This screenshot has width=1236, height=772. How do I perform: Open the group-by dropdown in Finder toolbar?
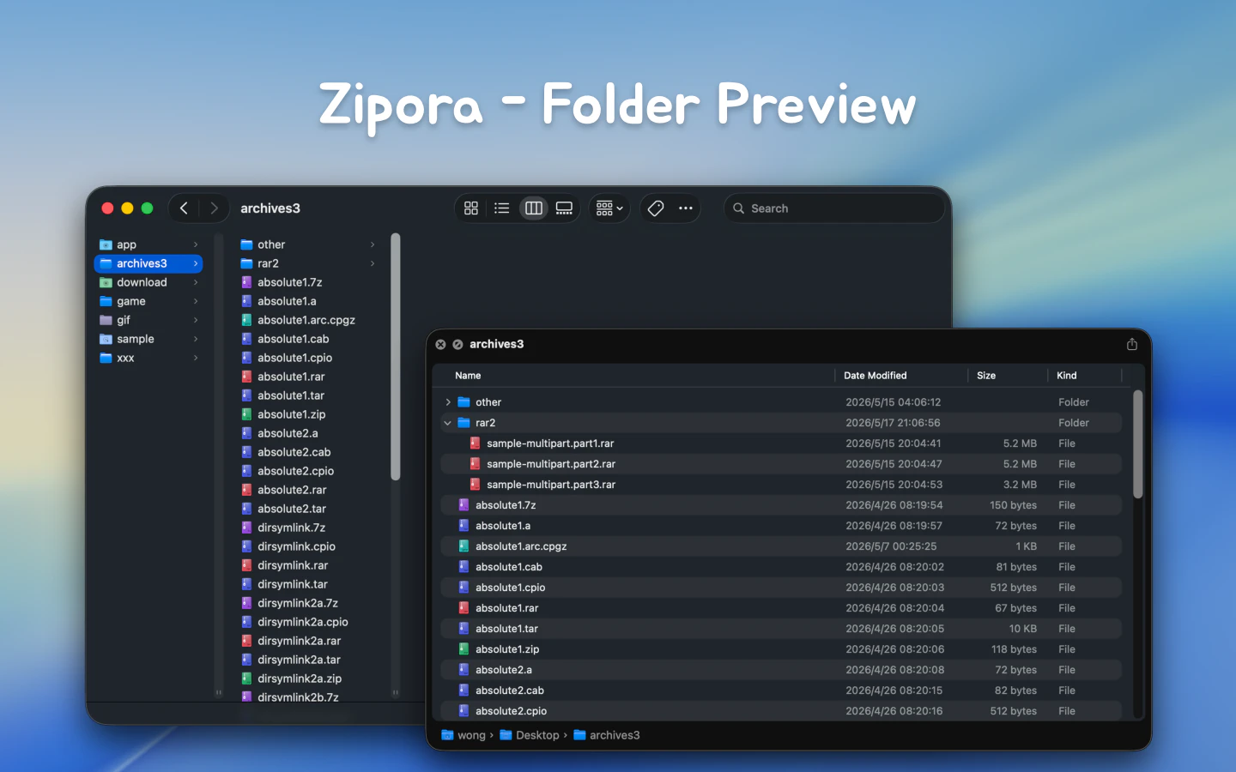click(x=609, y=208)
